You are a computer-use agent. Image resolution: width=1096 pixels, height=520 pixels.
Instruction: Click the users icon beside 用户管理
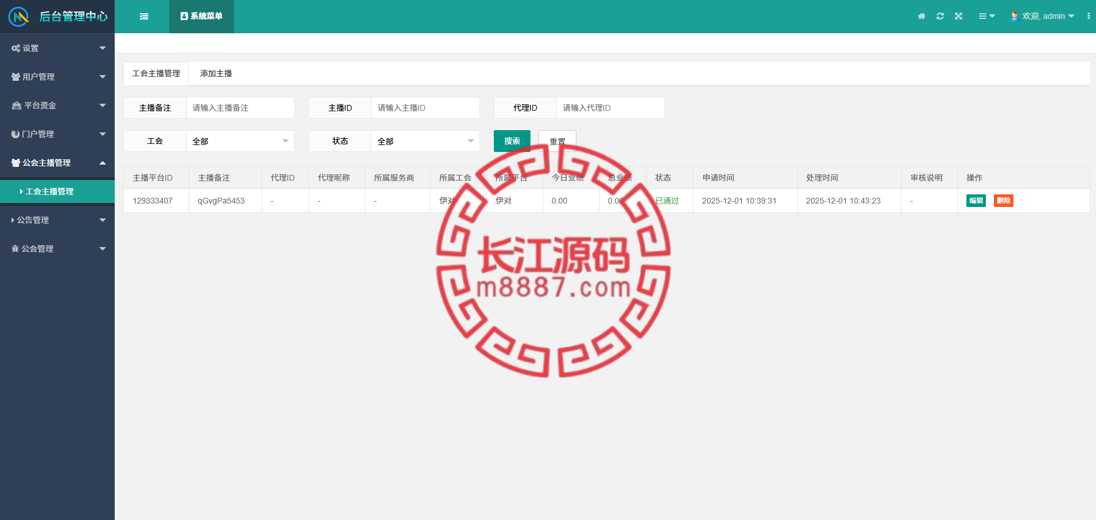point(15,77)
